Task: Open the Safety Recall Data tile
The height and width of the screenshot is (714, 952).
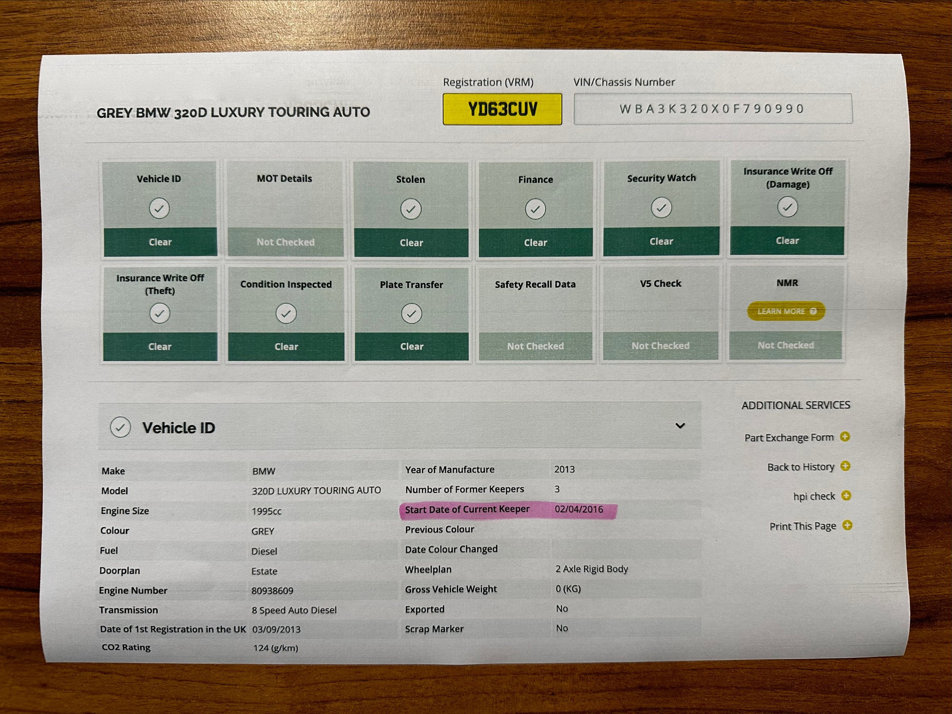Action: pyautogui.click(x=535, y=313)
